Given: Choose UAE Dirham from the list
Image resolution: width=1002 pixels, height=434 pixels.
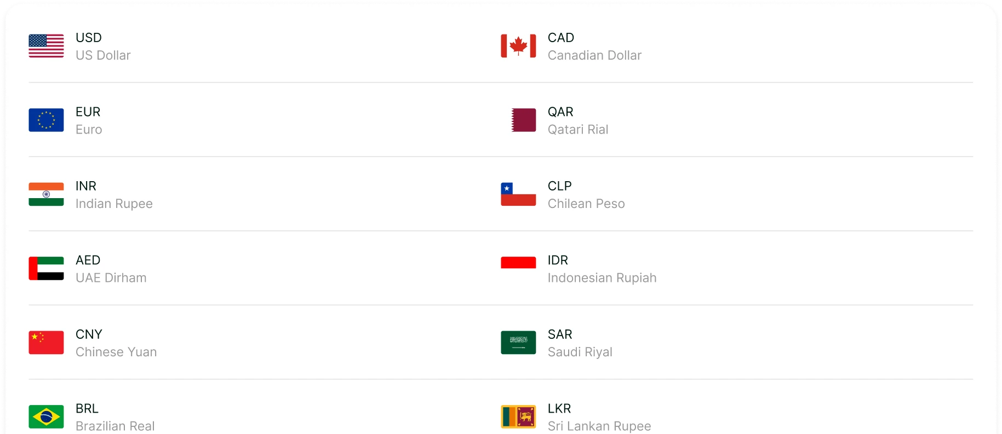Looking at the screenshot, I should [111, 278].
